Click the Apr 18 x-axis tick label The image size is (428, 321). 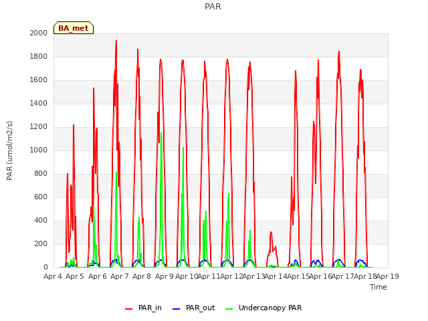click(x=365, y=276)
